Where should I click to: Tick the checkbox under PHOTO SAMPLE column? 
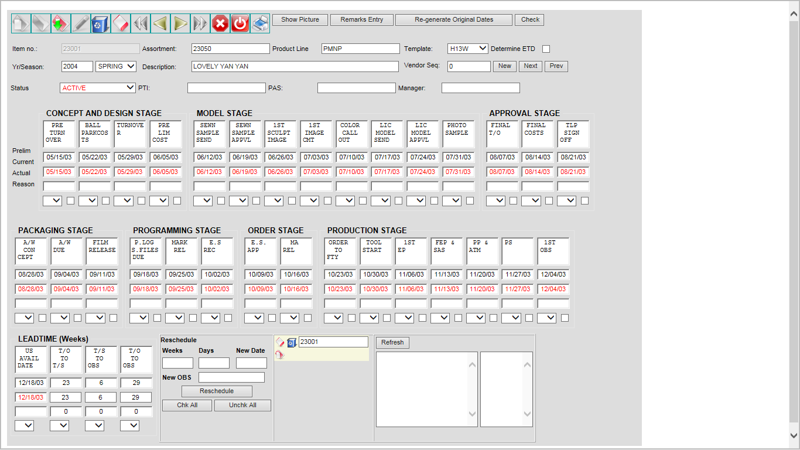[x=470, y=200]
